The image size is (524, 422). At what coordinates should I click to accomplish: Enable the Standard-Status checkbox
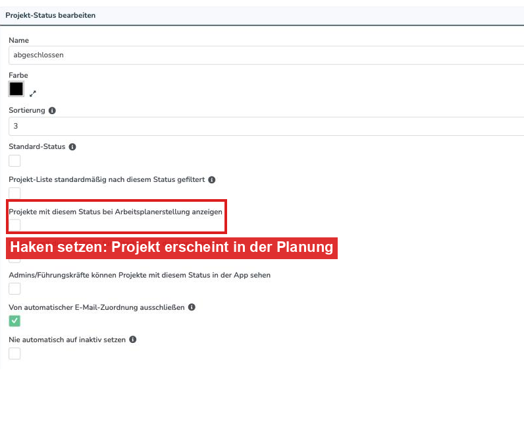[14, 161]
